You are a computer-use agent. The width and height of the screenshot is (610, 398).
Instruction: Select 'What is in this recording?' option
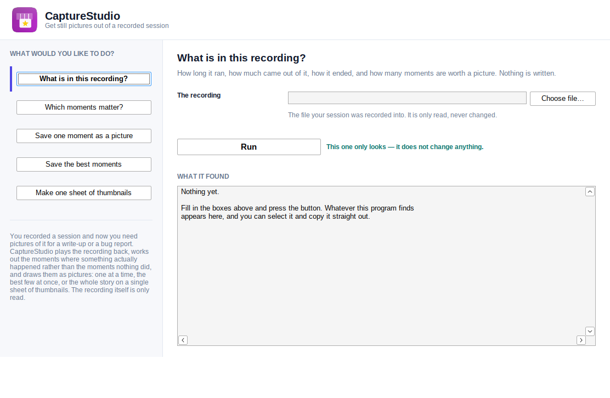pyautogui.click(x=83, y=79)
